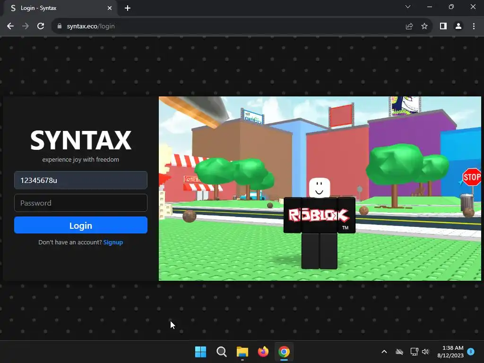This screenshot has height=363, width=484.
Task: Bookmark this page with the star
Action: [x=424, y=26]
